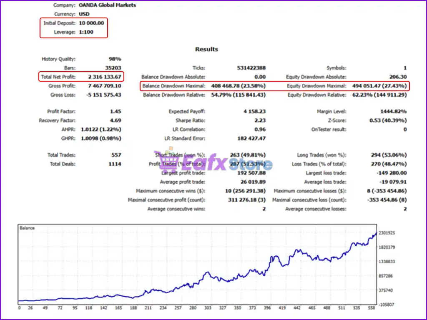Click Maximum consecutive wins value 10 (256 291.38)
Image resolution: width=427 pixels, height=320 pixels.
tap(245, 191)
